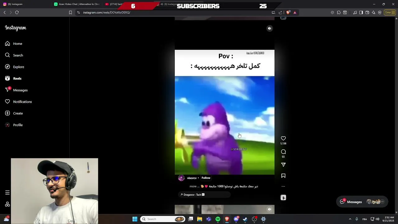This screenshot has height=224, width=398.
Task: Go to Explore in the sidebar
Action: pyautogui.click(x=15, y=67)
